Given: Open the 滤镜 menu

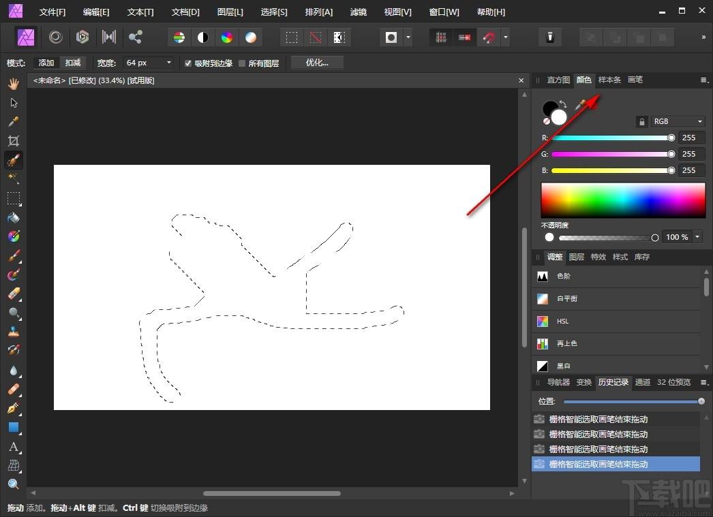Looking at the screenshot, I should point(359,12).
